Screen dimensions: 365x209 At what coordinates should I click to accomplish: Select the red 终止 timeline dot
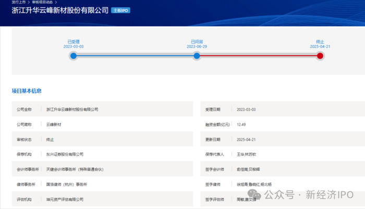(320, 56)
